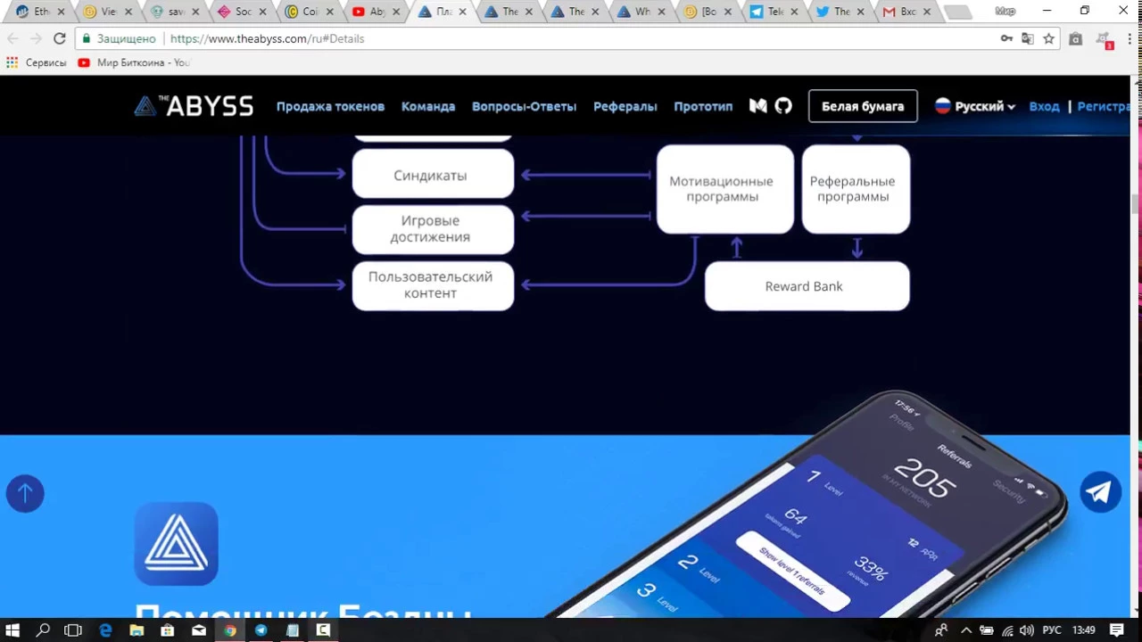This screenshot has height=642, width=1142.
Task: Open the Medium icon link in navbar
Action: point(757,106)
